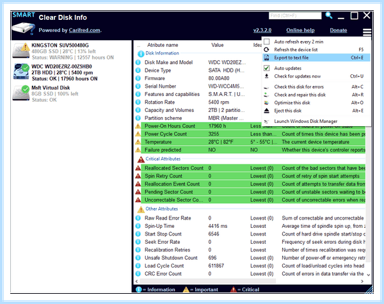384x304 pixels.
Task: Click info icon beside Capacity and Volumes
Action: (138, 110)
